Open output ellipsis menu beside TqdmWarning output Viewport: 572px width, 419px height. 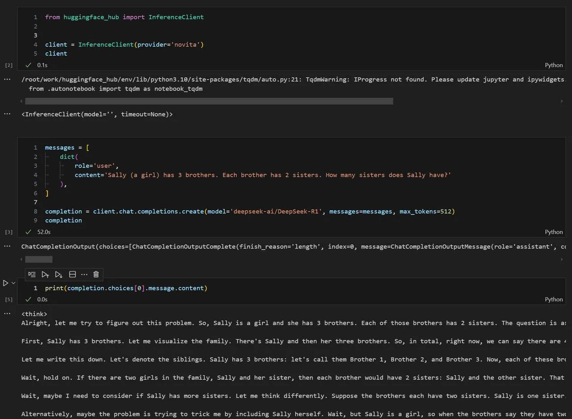(x=7, y=79)
